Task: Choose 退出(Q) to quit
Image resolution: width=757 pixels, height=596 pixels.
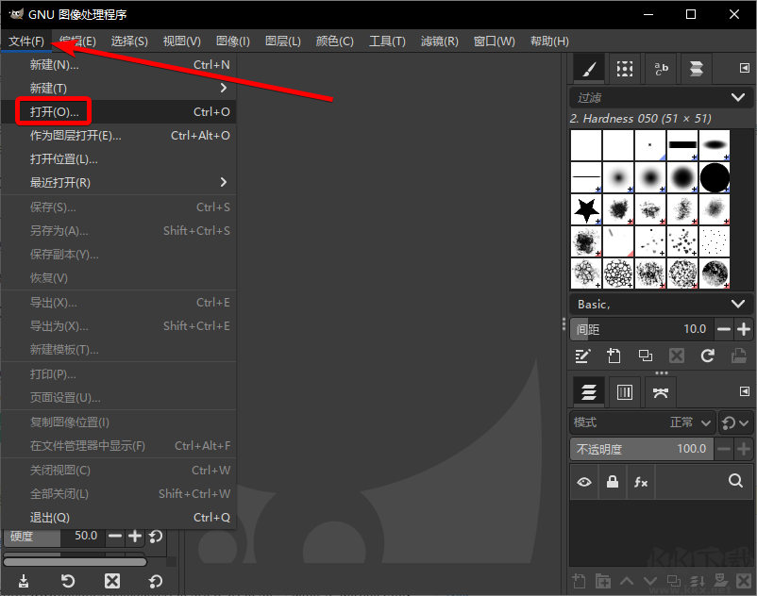Action: (x=118, y=518)
